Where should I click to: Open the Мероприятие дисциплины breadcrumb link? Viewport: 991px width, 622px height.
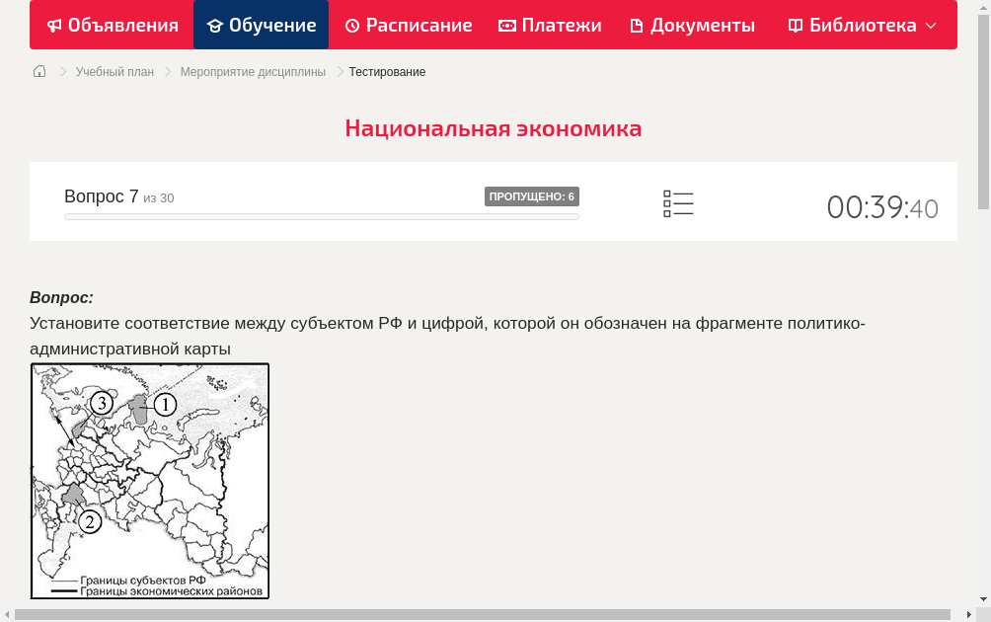253,71
